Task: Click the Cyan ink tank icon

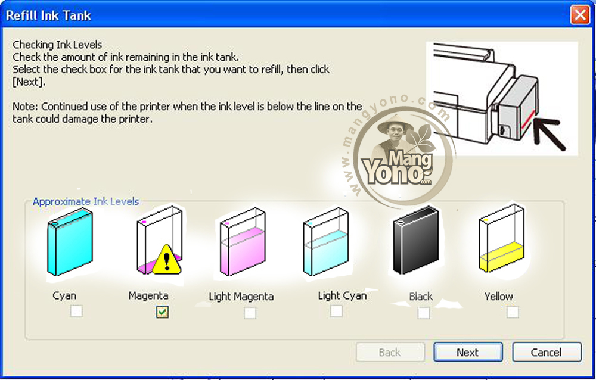Action: click(x=70, y=242)
